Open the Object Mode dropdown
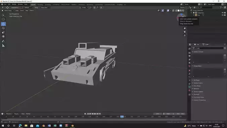Image resolution: width=227 pixels, height=128 pixels. tap(7, 10)
